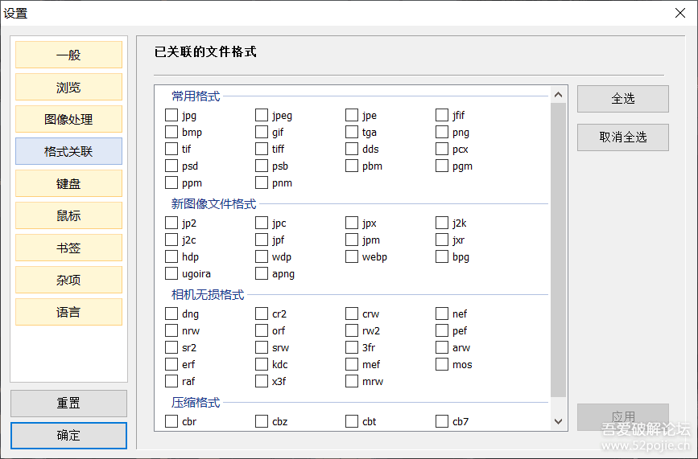
Task: Enable the jp2 format checkbox
Action: [x=171, y=223]
